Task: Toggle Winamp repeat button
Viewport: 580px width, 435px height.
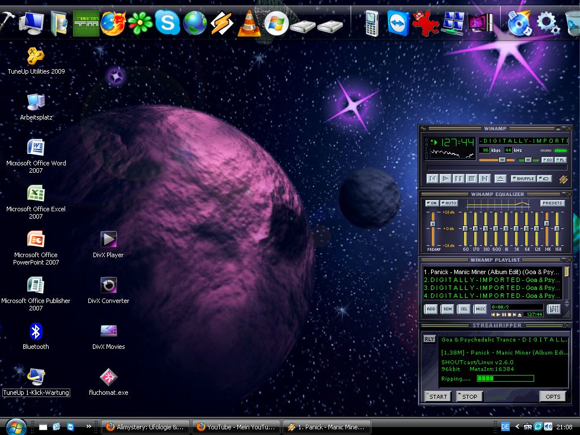Action: (544, 178)
